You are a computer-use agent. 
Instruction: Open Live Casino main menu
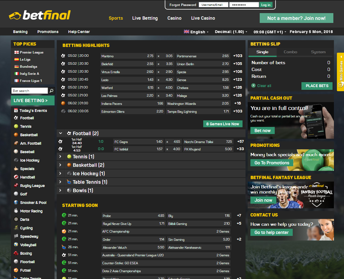tap(203, 18)
